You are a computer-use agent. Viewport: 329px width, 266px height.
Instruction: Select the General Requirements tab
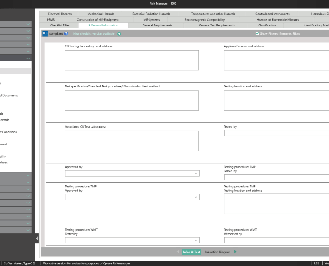click(x=157, y=25)
